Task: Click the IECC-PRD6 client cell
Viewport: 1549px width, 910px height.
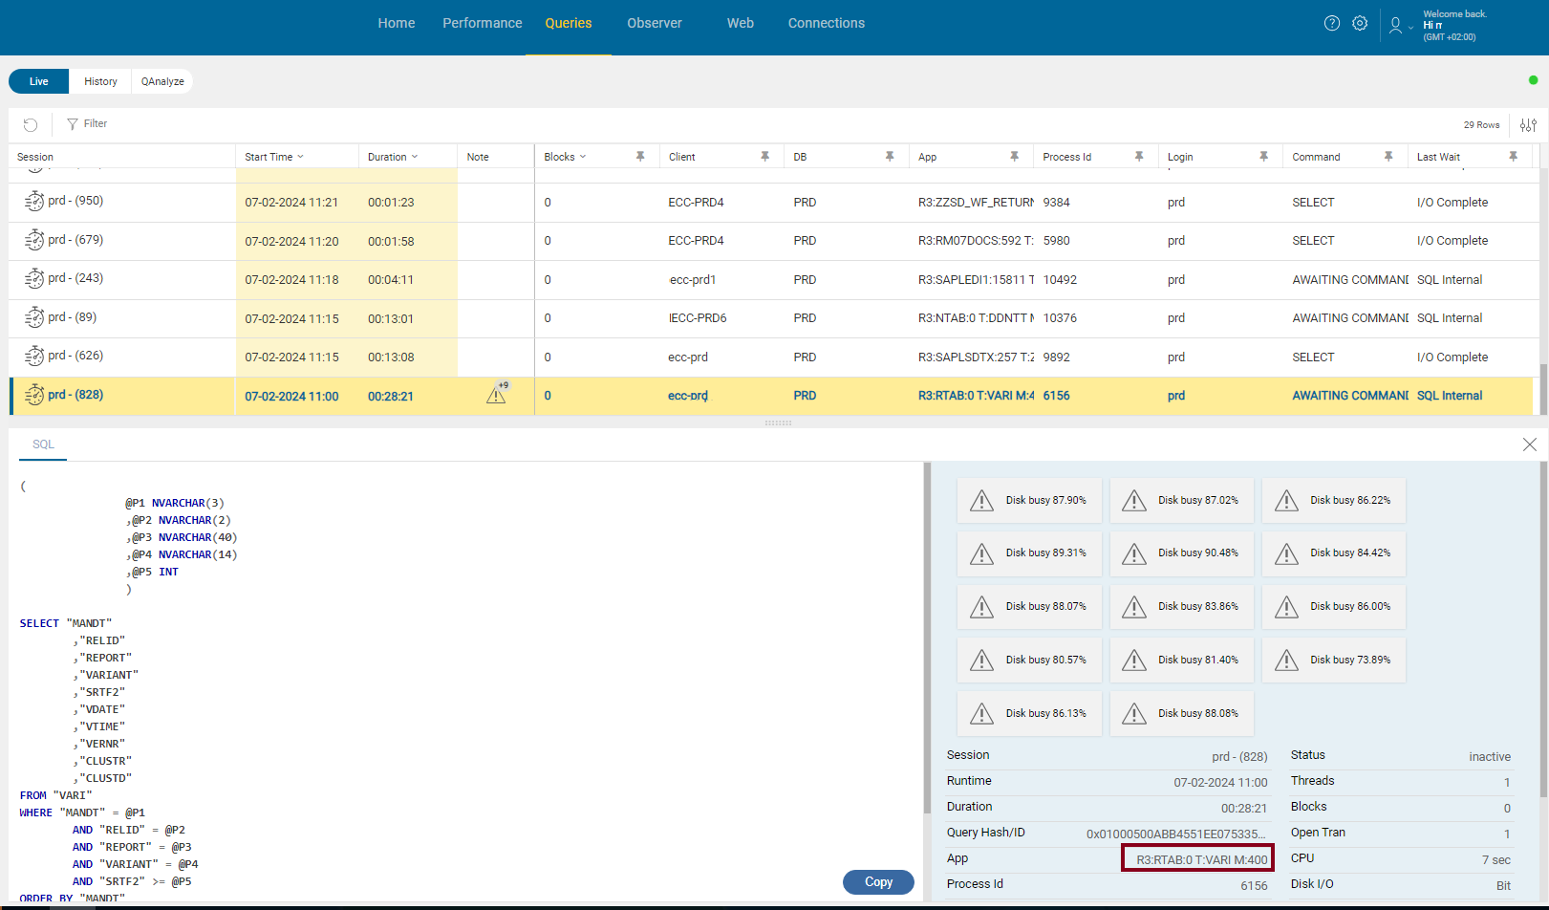Action: (698, 318)
